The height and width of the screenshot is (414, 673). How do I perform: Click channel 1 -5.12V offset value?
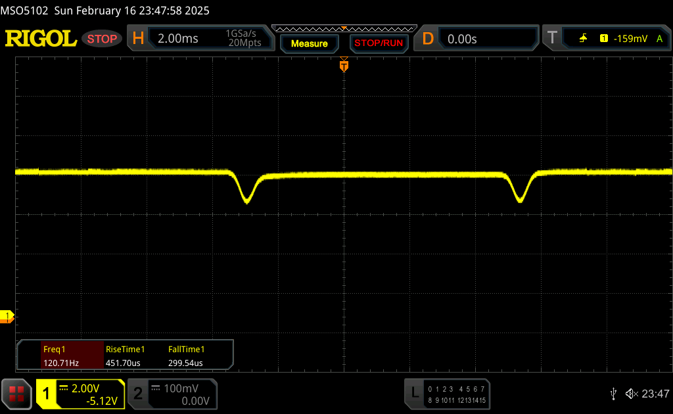(x=102, y=401)
